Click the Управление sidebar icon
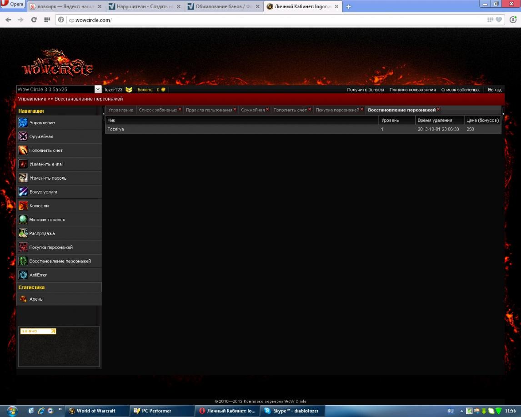This screenshot has height=417, width=521. pos(23,123)
